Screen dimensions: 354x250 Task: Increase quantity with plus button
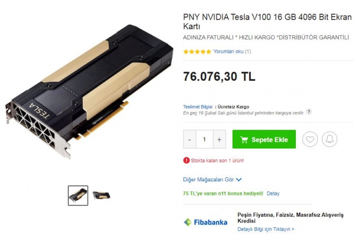tap(219, 139)
